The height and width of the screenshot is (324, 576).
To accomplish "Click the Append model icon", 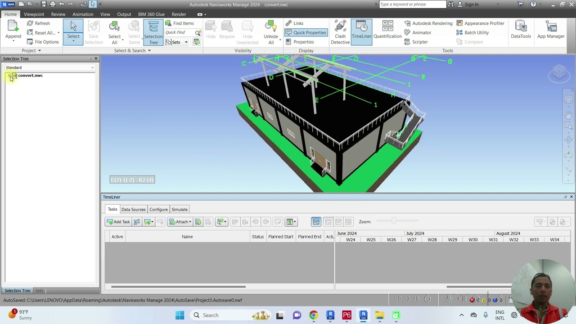I will tap(13, 27).
